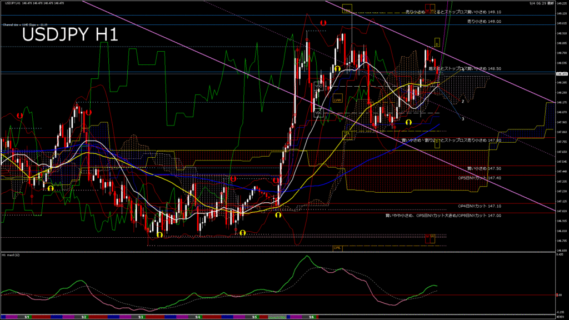This screenshot has height=320, width=569.
Task: Select the OP5日NYカット 147.40 label
Action: click(480, 178)
